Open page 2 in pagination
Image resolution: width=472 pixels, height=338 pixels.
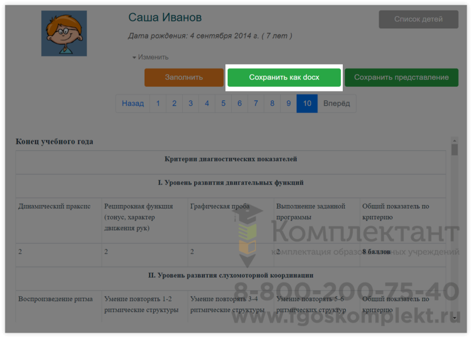tap(174, 103)
